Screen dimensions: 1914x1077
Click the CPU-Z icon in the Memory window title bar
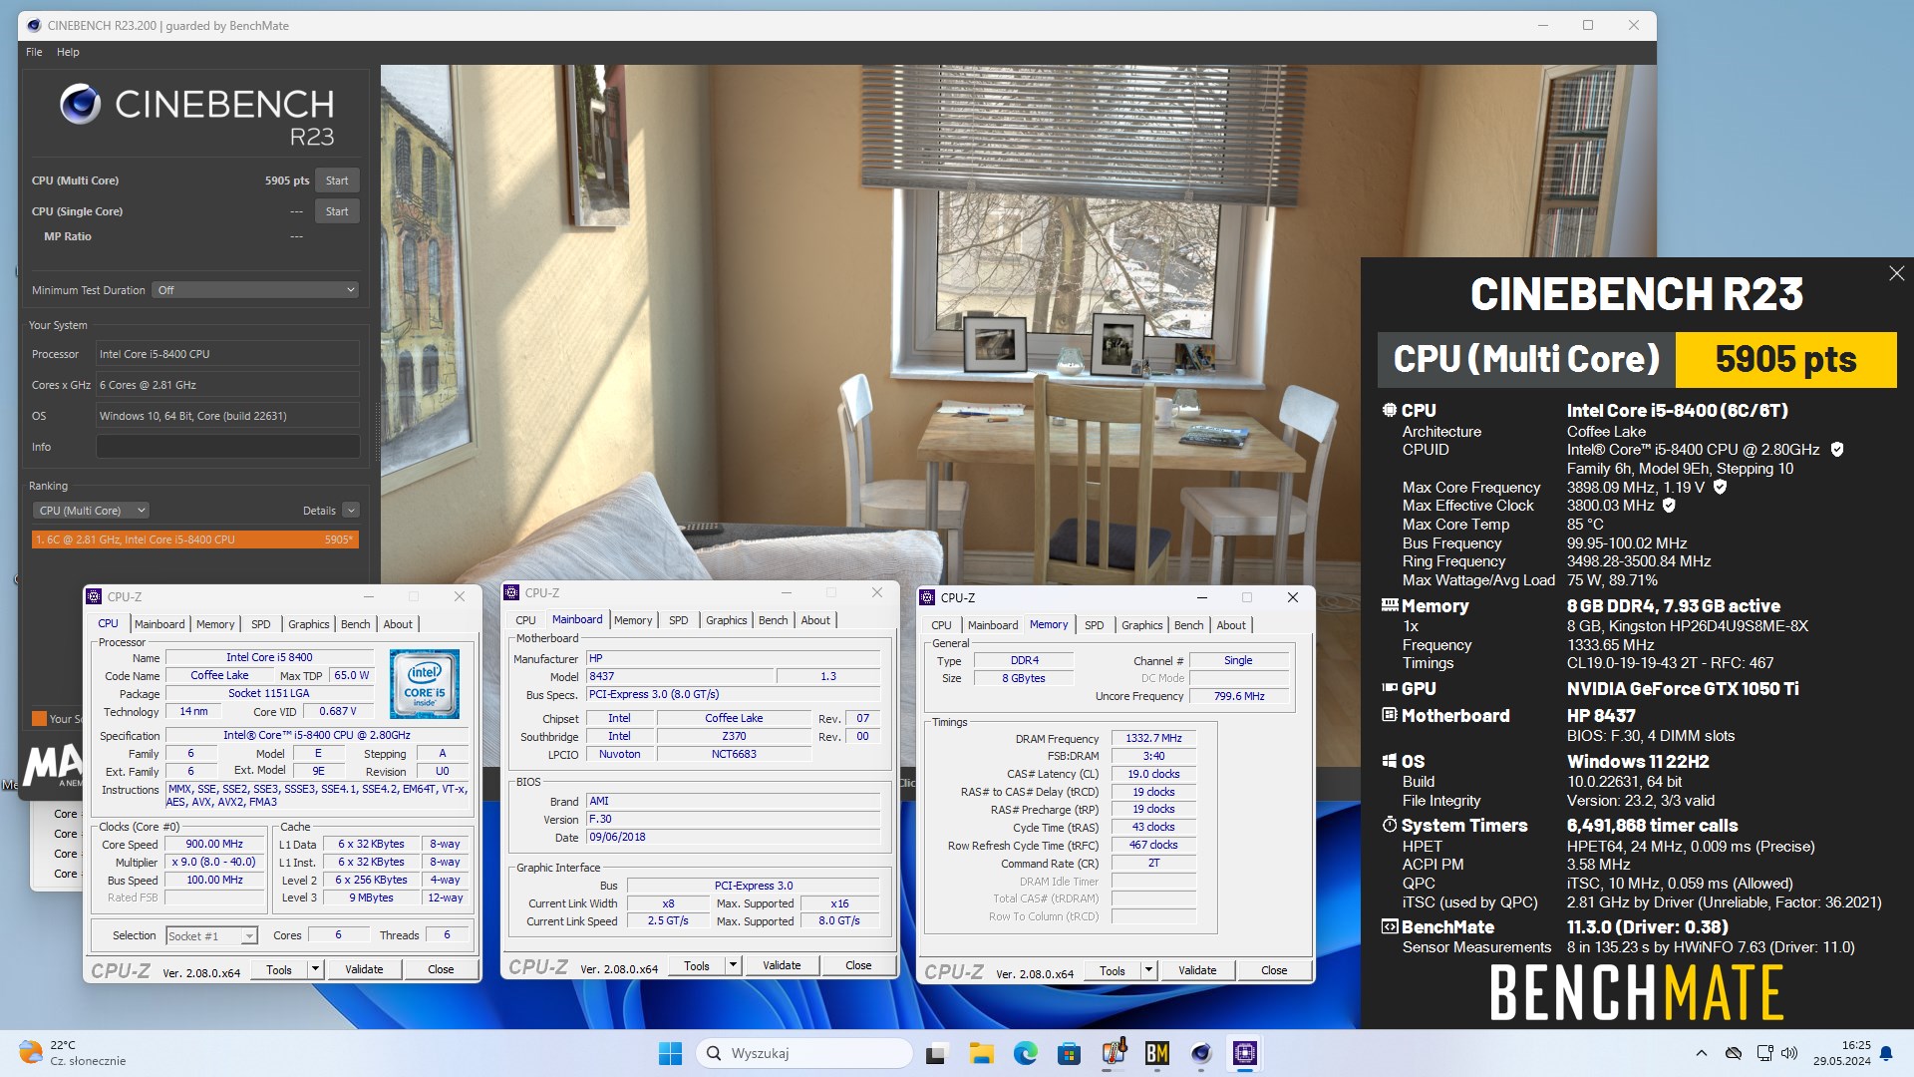[x=928, y=597]
